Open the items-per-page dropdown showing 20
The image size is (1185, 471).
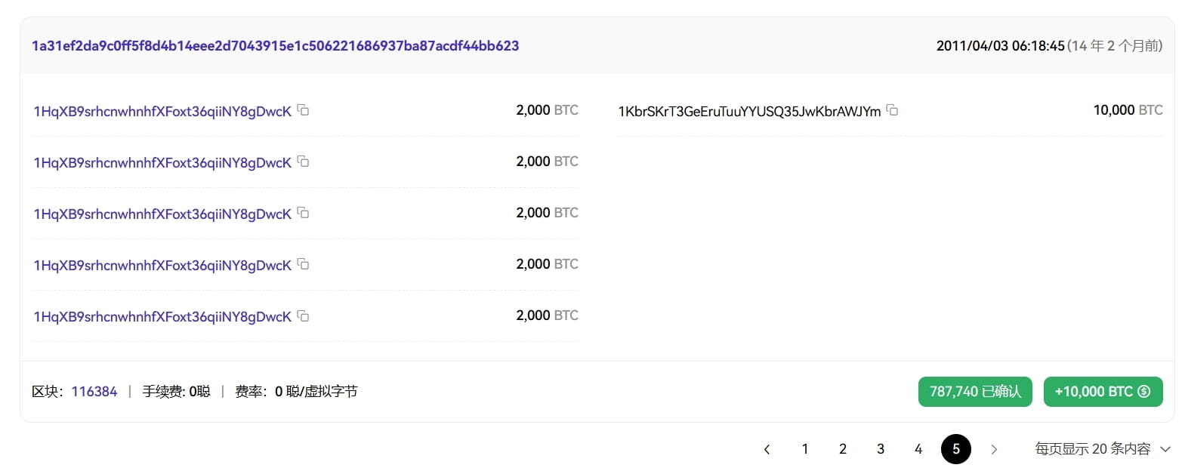1102,449
